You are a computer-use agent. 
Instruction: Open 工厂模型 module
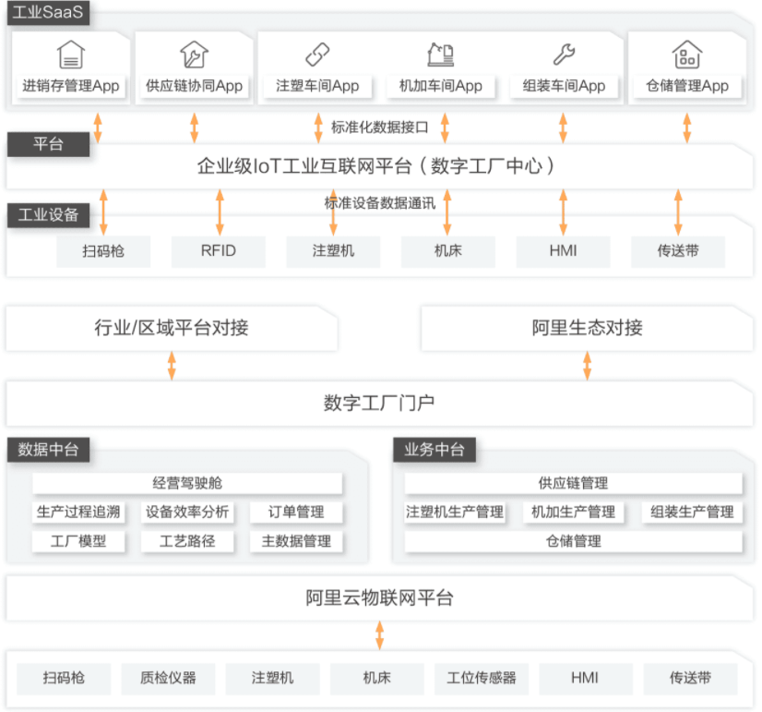(78, 541)
